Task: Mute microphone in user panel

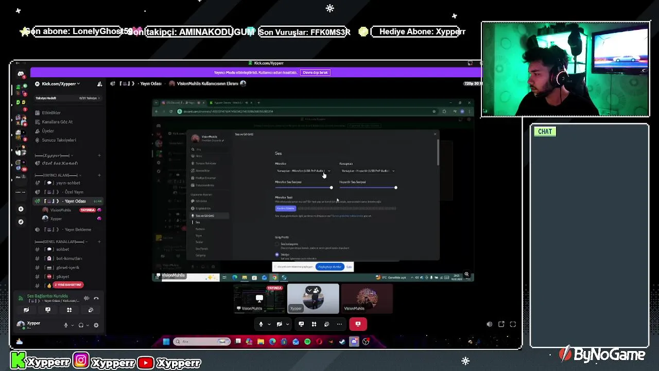Action: pos(65,325)
